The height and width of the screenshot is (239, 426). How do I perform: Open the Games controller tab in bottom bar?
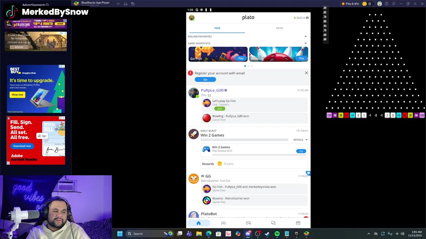(x=248, y=223)
